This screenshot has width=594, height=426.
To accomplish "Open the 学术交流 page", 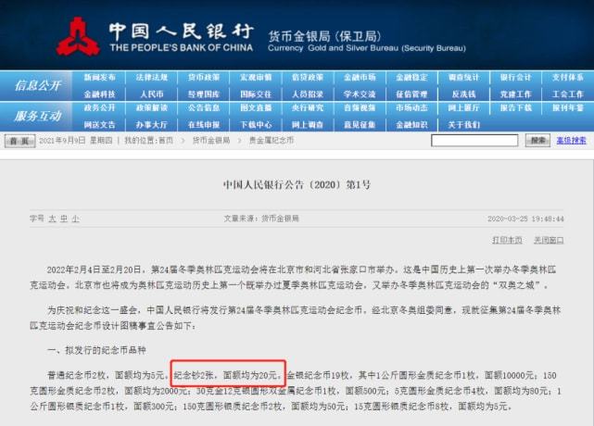I will pos(360,94).
